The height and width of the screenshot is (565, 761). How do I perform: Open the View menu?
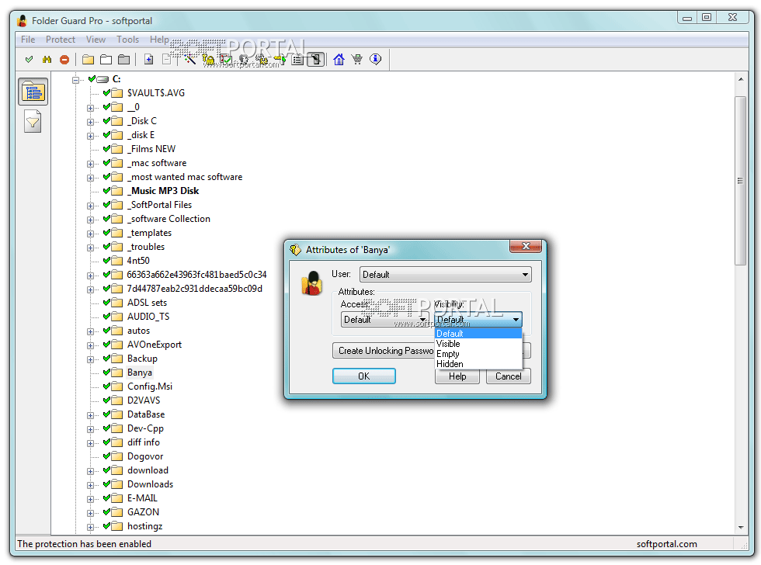click(96, 40)
